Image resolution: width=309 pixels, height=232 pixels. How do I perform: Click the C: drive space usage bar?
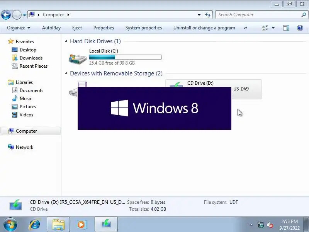[125, 57]
